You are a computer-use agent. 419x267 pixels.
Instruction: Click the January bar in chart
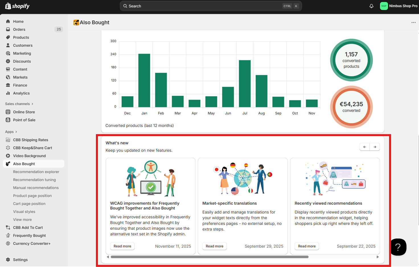click(144, 80)
